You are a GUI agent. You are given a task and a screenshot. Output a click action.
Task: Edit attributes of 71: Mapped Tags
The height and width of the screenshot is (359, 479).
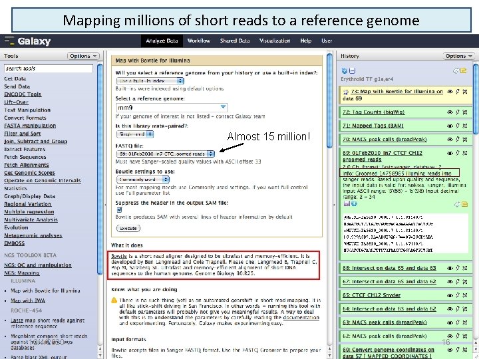[458, 126]
